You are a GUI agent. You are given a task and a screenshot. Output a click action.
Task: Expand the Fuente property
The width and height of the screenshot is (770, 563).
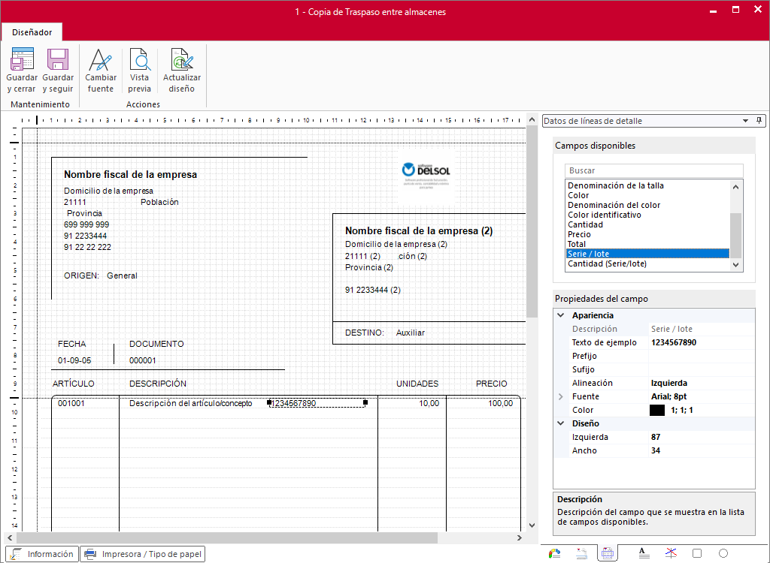(x=561, y=396)
